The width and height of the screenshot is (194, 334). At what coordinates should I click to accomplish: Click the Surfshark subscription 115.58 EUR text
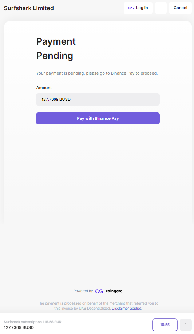click(x=33, y=322)
